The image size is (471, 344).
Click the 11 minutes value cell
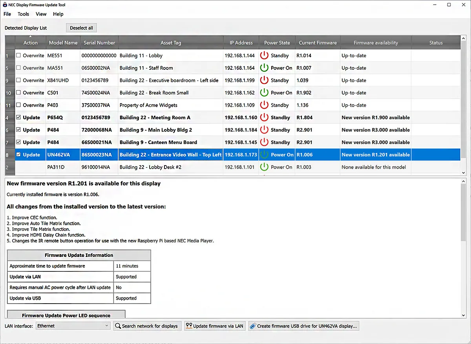132,266
